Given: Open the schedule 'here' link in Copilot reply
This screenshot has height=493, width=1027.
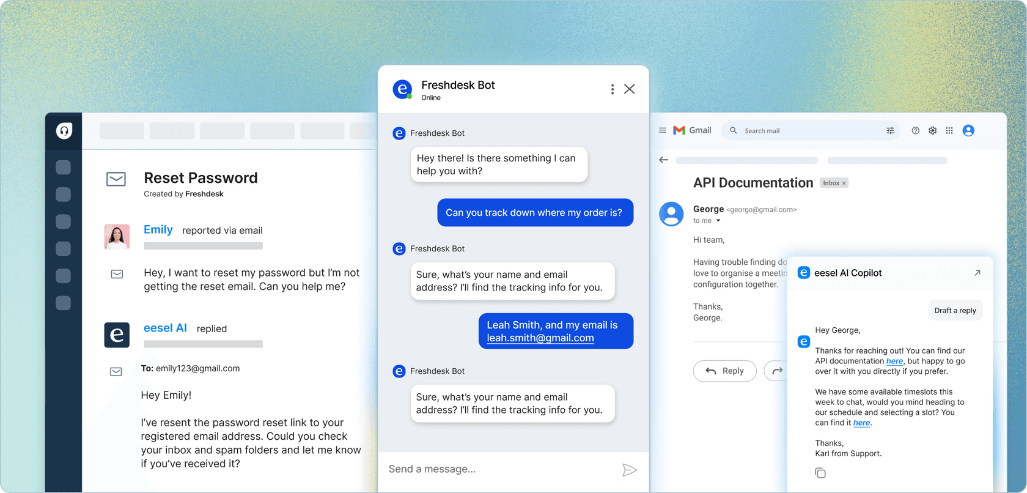Looking at the screenshot, I should (861, 423).
